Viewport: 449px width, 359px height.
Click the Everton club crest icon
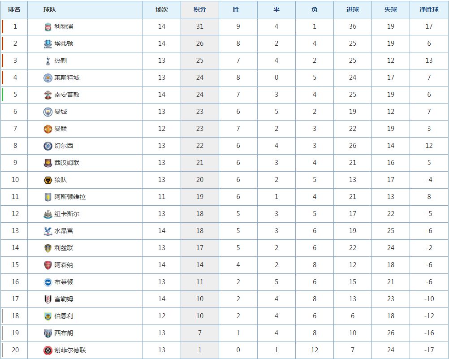48,43
